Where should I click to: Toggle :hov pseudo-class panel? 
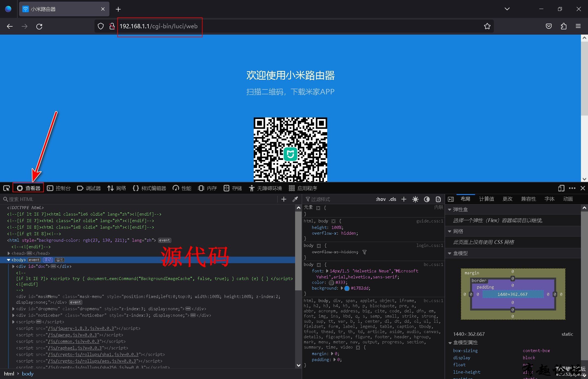pyautogui.click(x=381, y=199)
